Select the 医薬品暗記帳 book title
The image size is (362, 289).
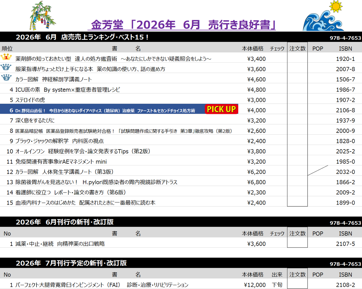(123, 131)
